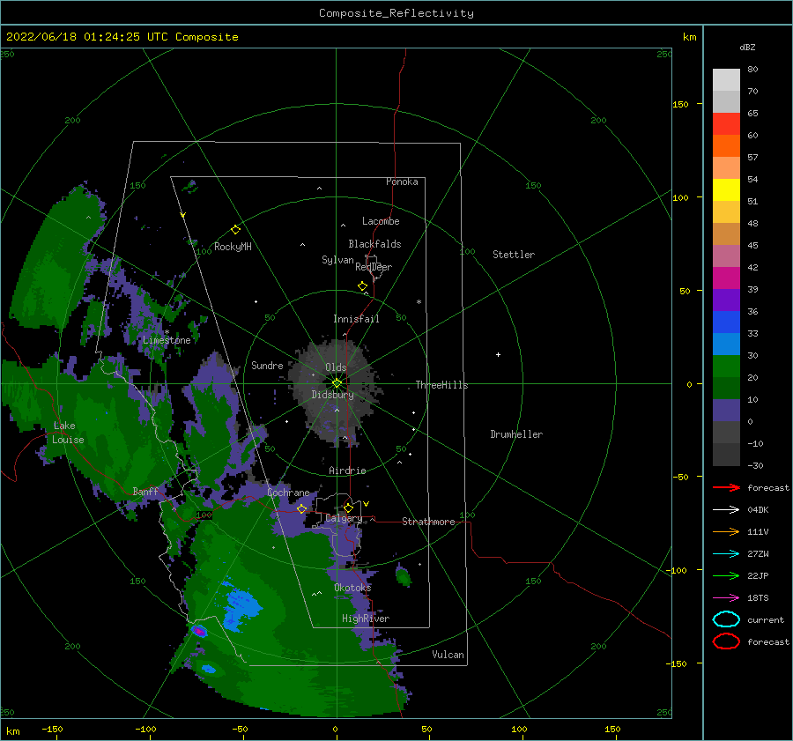Image resolution: width=793 pixels, height=741 pixels.
Task: Click the small green echo east of Okotoks
Action: click(403, 576)
